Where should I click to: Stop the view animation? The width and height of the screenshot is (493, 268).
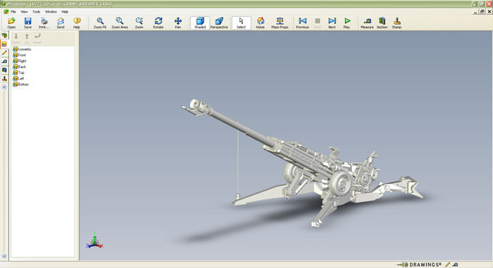pos(318,23)
